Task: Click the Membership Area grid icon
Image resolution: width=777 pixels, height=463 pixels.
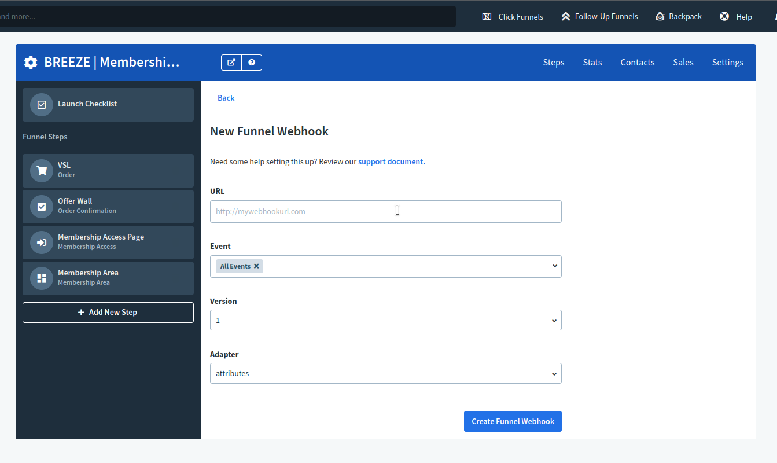Action: click(42, 278)
